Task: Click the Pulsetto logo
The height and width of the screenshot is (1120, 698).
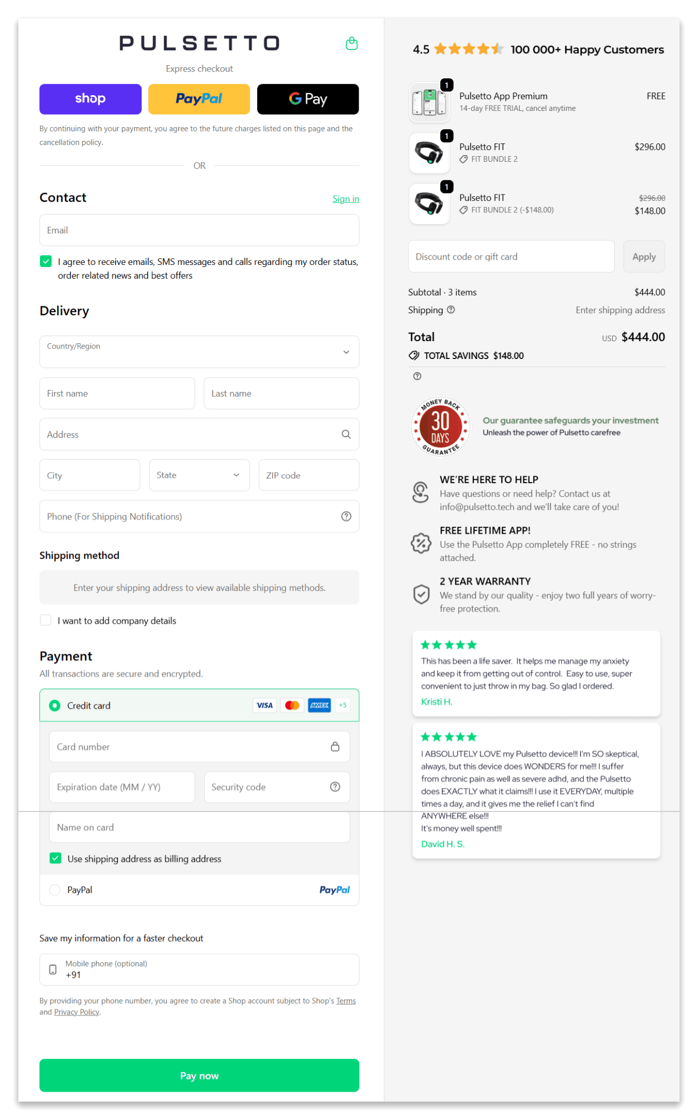Action: pyautogui.click(x=199, y=43)
